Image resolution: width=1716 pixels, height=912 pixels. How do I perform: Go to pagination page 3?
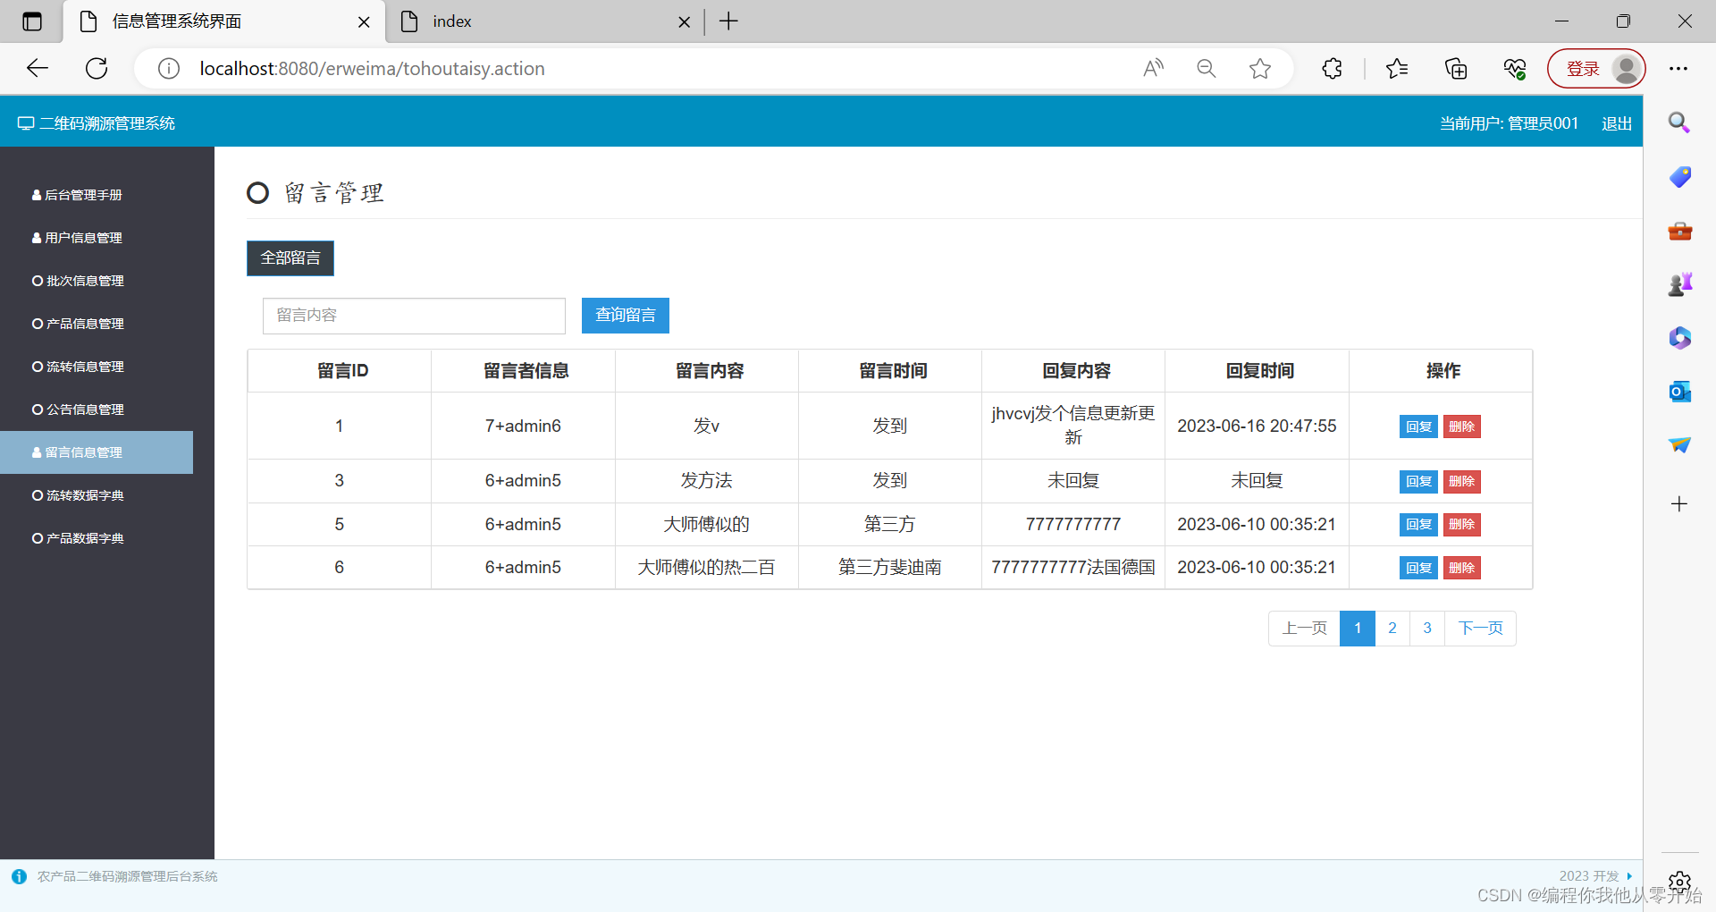coord(1427,629)
